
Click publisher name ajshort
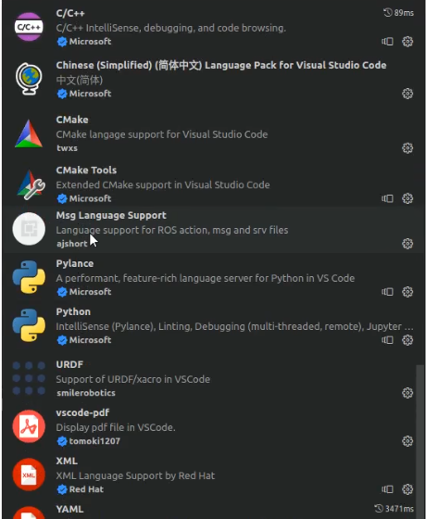tap(72, 244)
